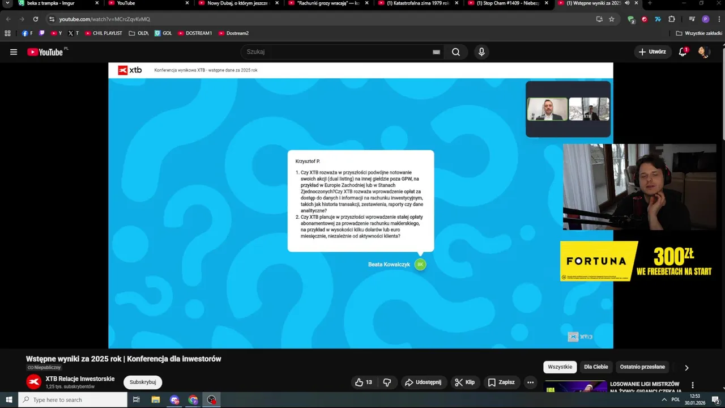
Task: Open Wszystkie zakładki bookmarks folder
Action: click(x=699, y=33)
